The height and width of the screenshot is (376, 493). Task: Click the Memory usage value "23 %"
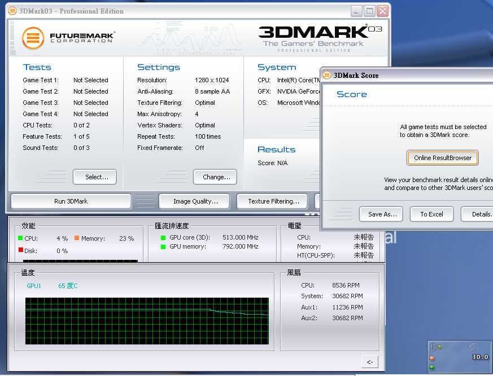click(126, 238)
